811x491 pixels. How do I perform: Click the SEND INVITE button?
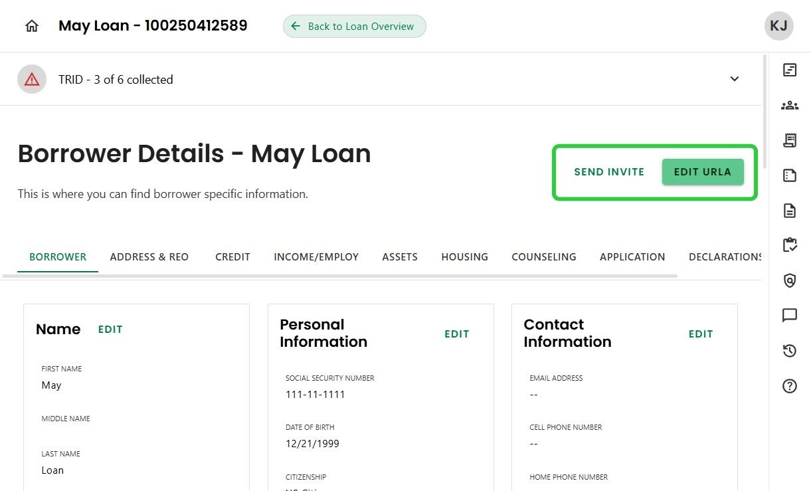[609, 171]
